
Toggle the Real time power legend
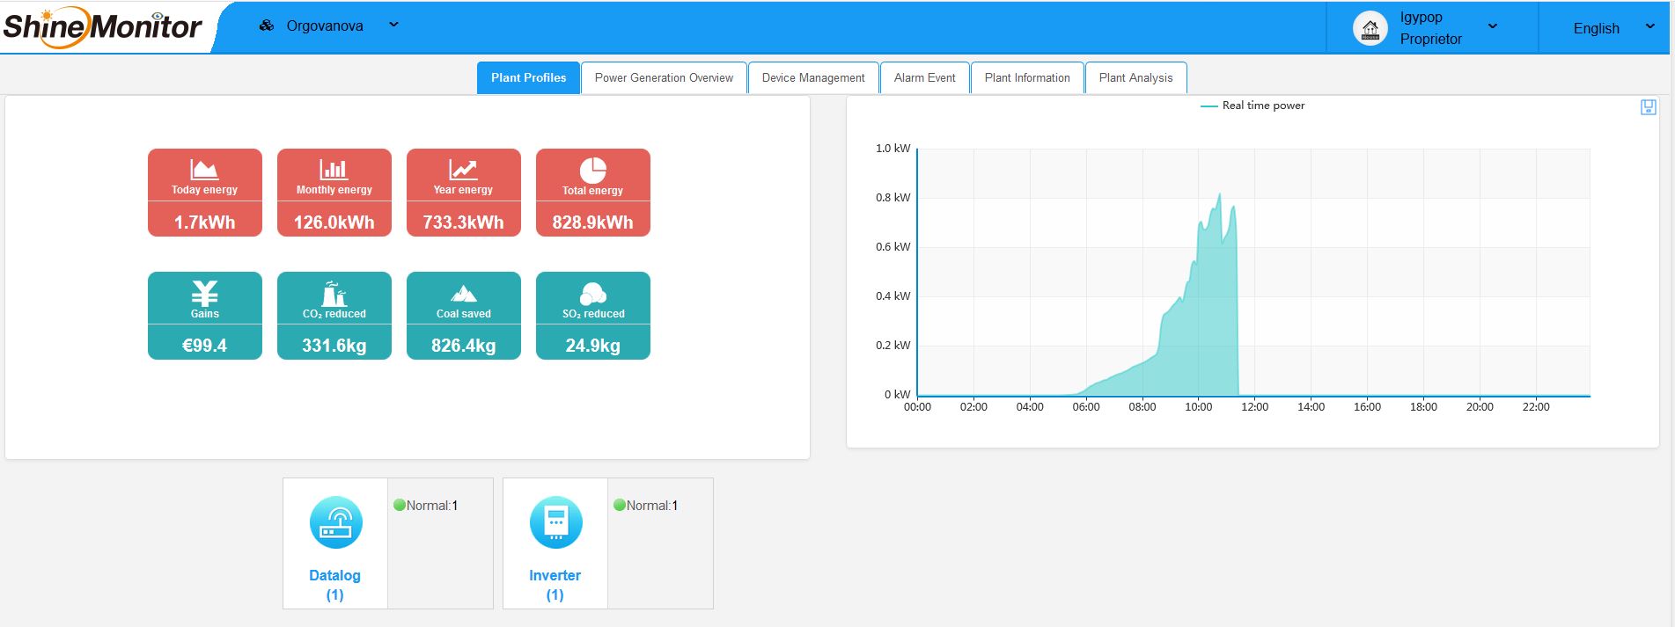click(1253, 106)
